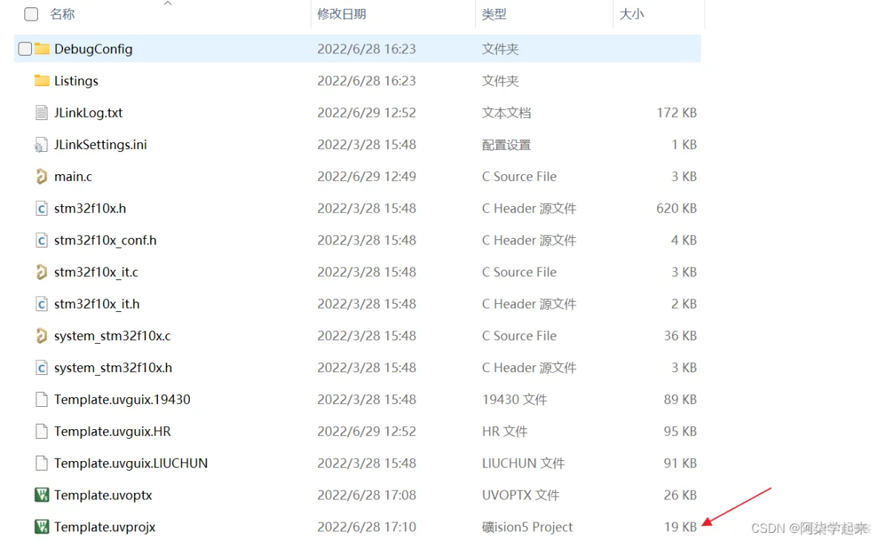Click the HR 文件 type cell
878x541 pixels.
pyautogui.click(x=504, y=431)
